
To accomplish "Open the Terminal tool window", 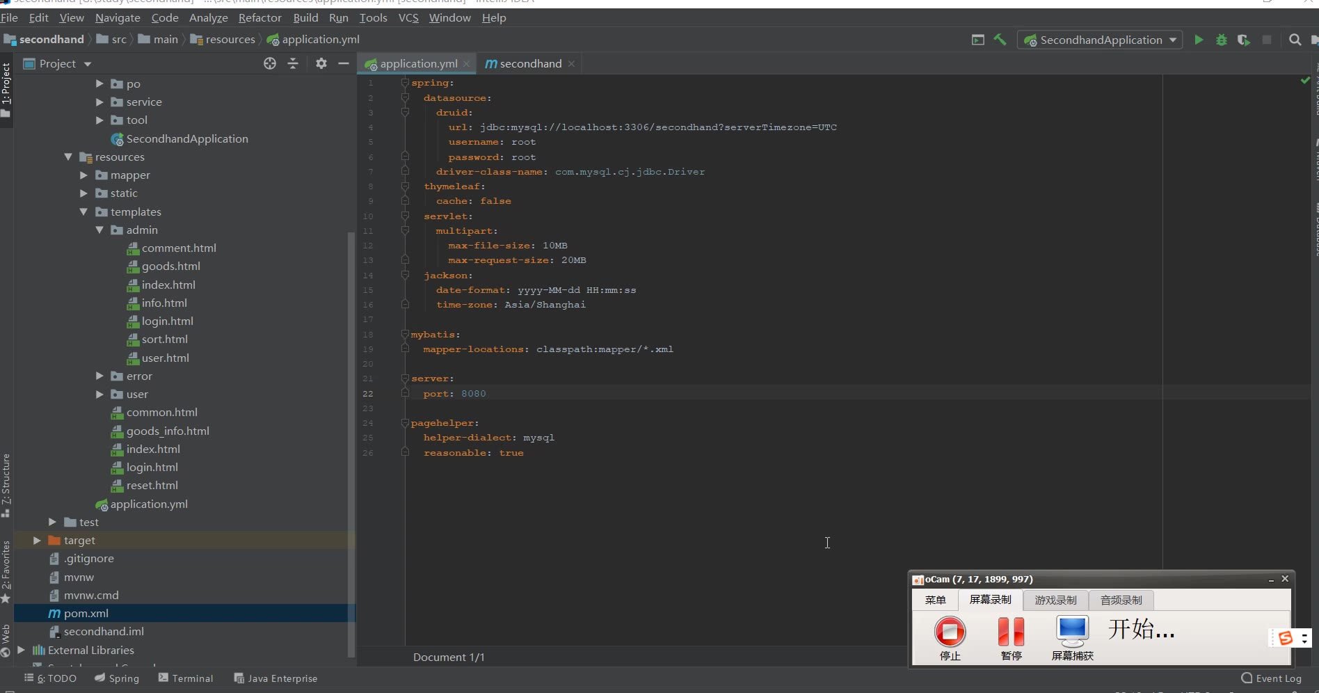I will (186, 678).
